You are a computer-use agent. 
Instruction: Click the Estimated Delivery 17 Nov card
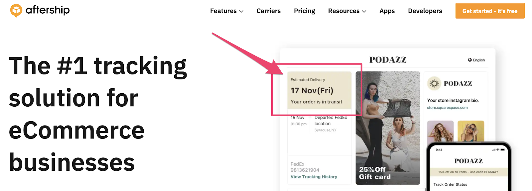319,90
